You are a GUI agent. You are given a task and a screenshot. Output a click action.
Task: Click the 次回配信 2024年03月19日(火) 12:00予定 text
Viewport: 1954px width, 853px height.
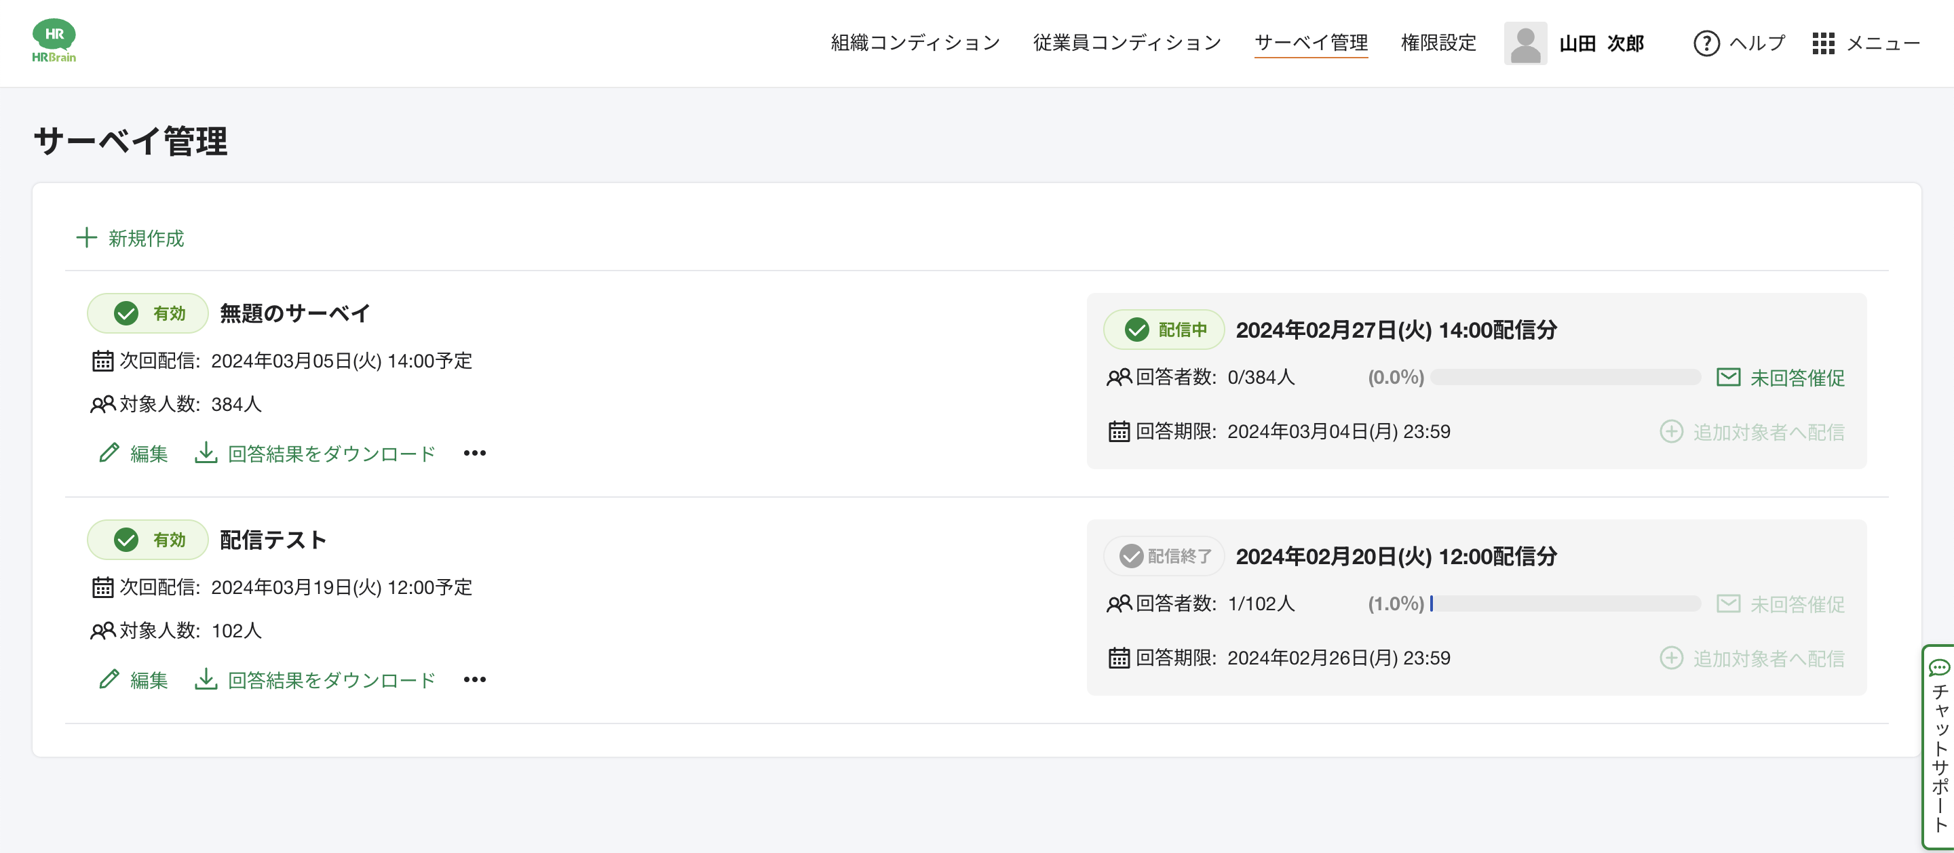point(296,588)
